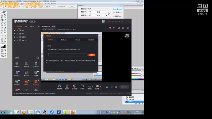212x119 pixels.
Task: Open the 多人连麦 tool
Action: click(x=26, y=74)
